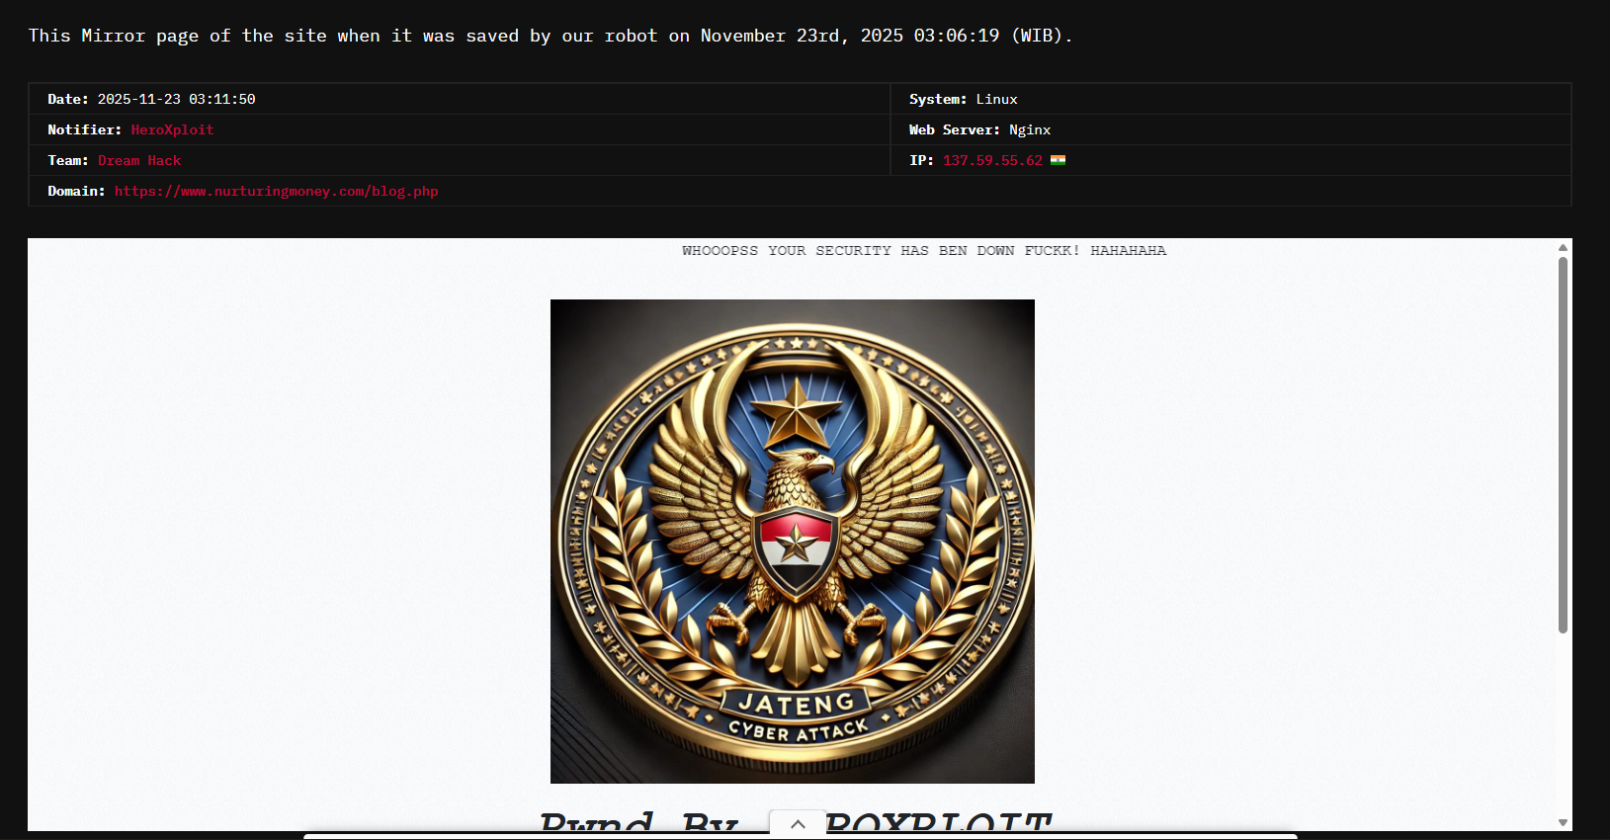Open the Dream Hack team link
This screenshot has height=840, width=1610.
click(139, 160)
